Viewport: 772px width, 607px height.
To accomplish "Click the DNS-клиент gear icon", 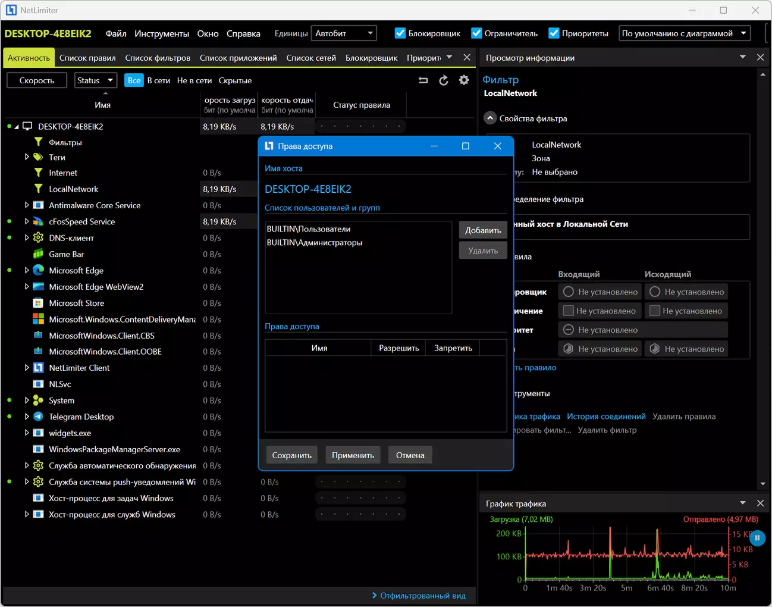I will (x=38, y=237).
